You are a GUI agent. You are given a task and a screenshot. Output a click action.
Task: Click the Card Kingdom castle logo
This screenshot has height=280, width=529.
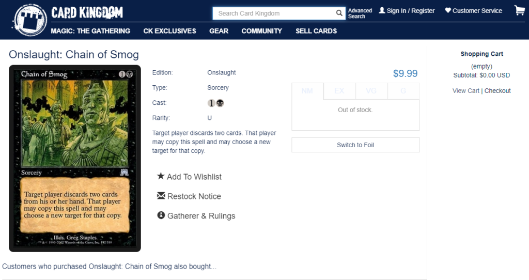coord(29,20)
